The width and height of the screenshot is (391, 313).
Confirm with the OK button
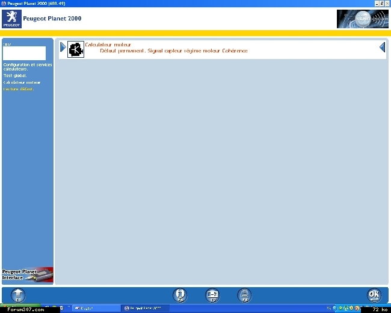click(x=374, y=296)
